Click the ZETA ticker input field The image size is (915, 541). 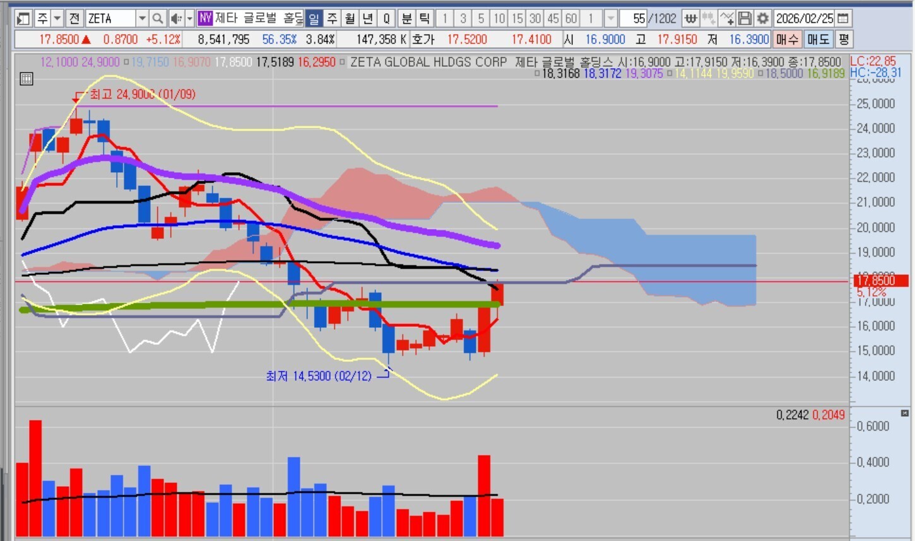110,18
